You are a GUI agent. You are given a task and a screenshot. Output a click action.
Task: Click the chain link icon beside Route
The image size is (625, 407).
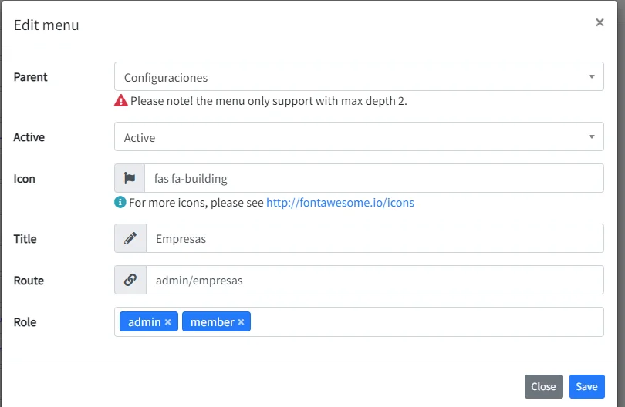point(130,280)
